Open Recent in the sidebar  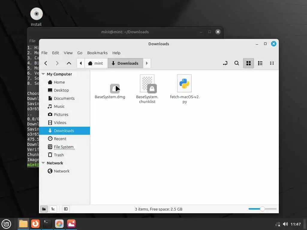point(64,139)
